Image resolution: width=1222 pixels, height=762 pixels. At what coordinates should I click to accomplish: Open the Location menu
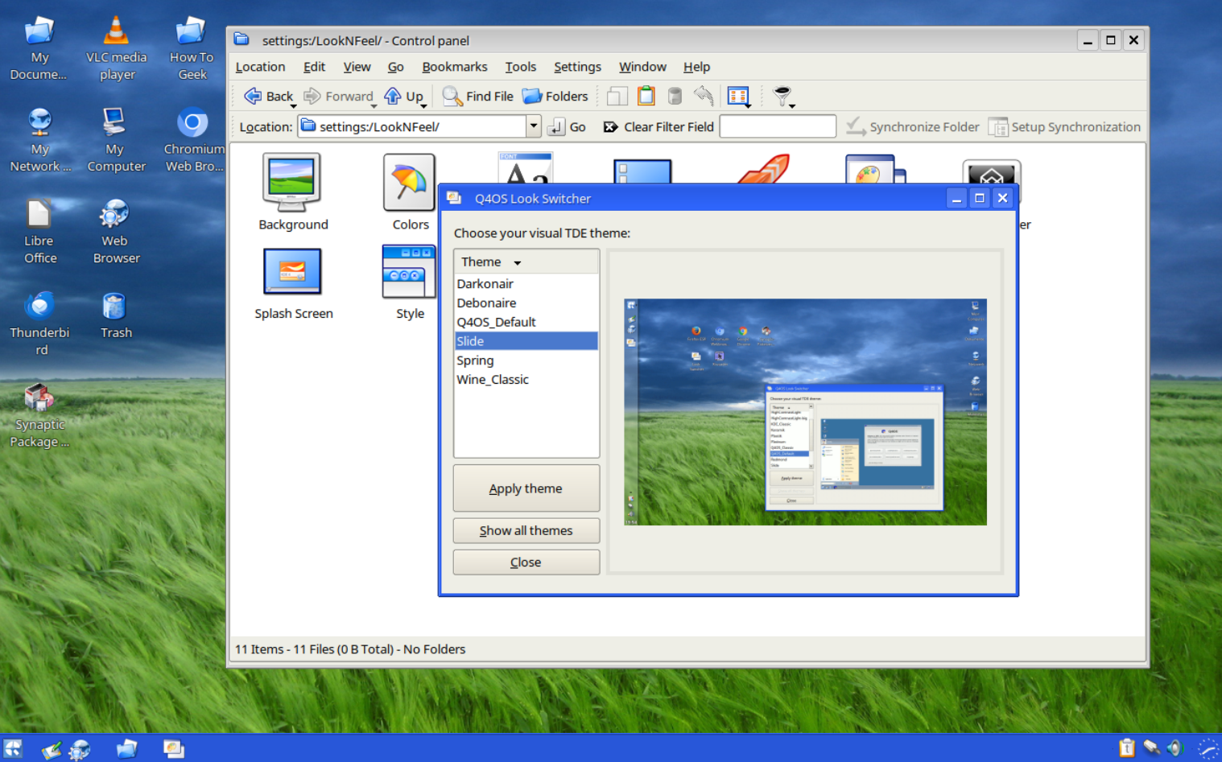tap(260, 67)
